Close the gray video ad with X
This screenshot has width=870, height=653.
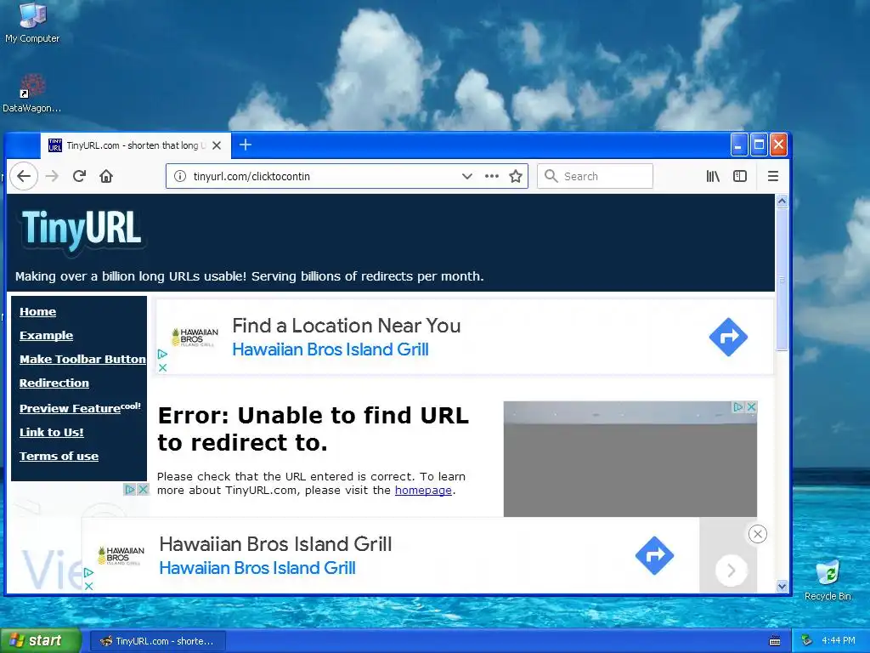pyautogui.click(x=751, y=407)
